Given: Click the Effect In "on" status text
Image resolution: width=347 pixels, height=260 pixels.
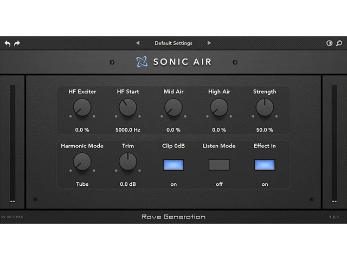Looking at the screenshot, I should click(x=265, y=184).
